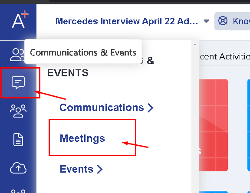The width and height of the screenshot is (250, 193).
Task: Open the document icon in sidebar
Action: pyautogui.click(x=18, y=140)
